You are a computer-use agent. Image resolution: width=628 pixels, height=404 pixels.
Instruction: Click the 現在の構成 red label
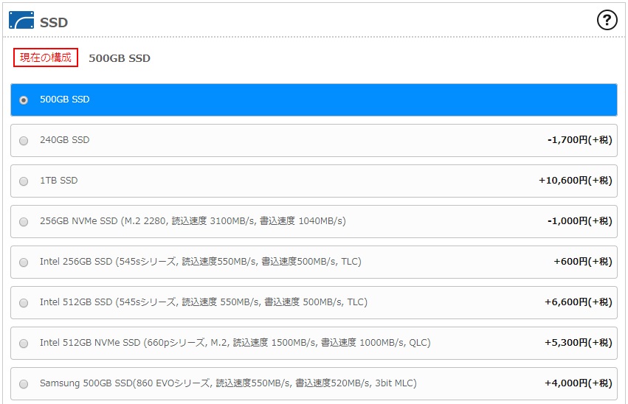(x=45, y=58)
